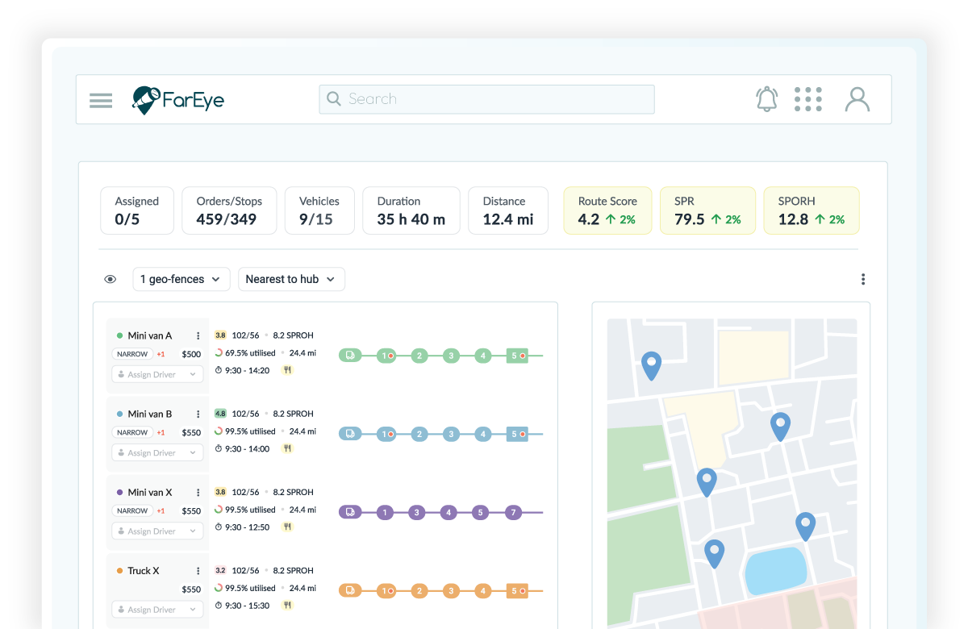Open the hamburger menu
Viewport: 968px width, 629px height.
(x=101, y=100)
